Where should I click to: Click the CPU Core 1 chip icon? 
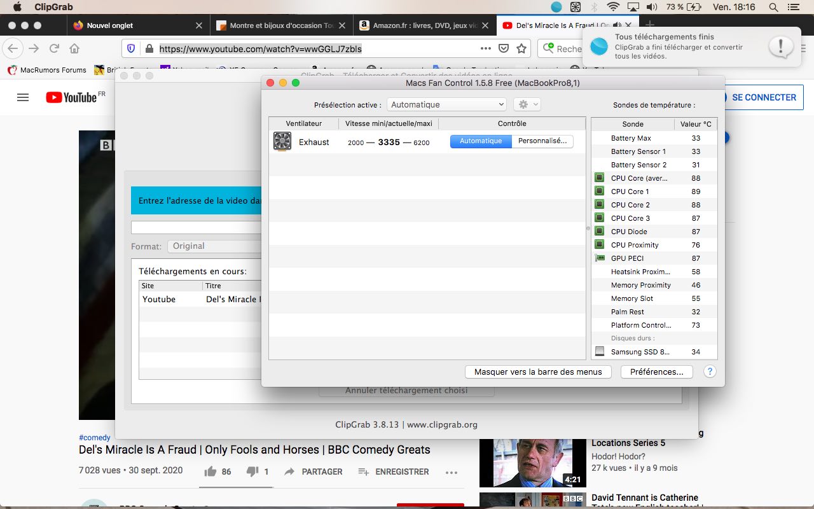point(599,191)
